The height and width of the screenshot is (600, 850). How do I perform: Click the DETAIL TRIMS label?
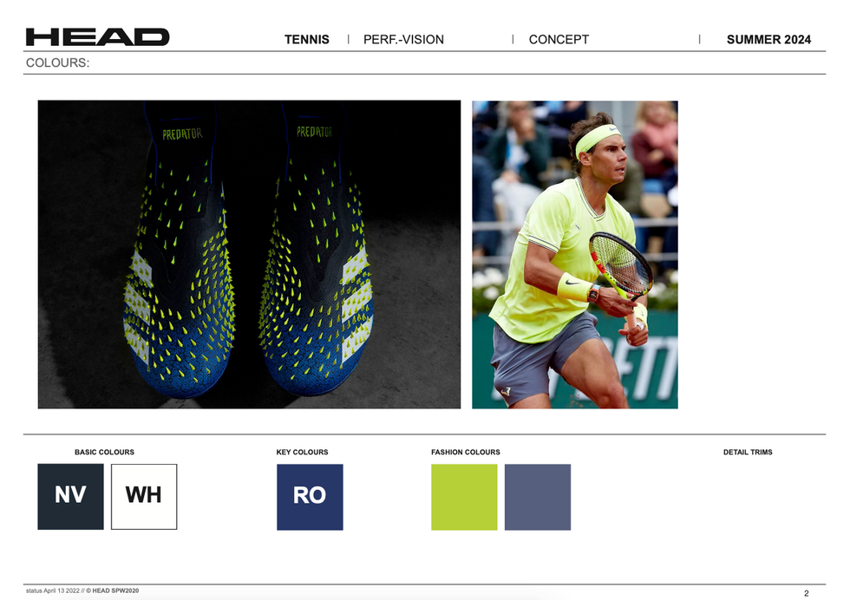(748, 452)
